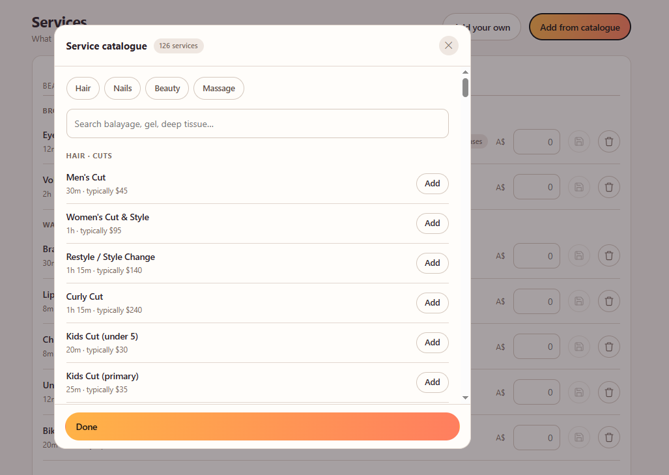The height and width of the screenshot is (475, 669).
Task: Add Women's Cut & Style
Action: 432,223
